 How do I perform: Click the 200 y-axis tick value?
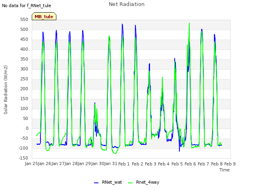pyautogui.click(x=24, y=89)
